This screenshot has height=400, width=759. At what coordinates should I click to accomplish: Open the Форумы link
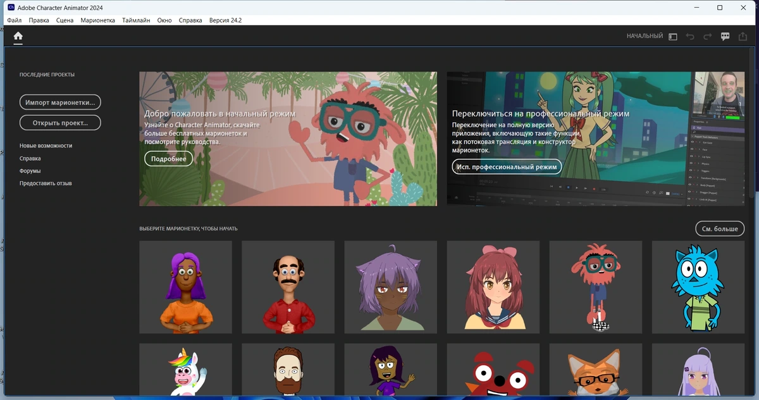click(x=30, y=171)
